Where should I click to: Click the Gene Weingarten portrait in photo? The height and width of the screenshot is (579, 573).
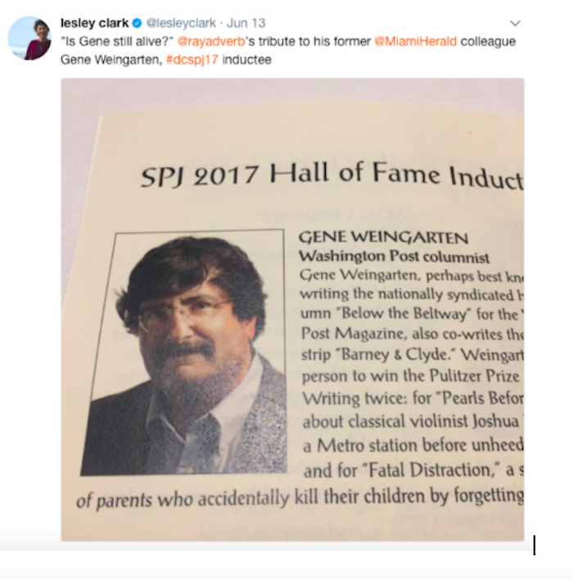[183, 352]
